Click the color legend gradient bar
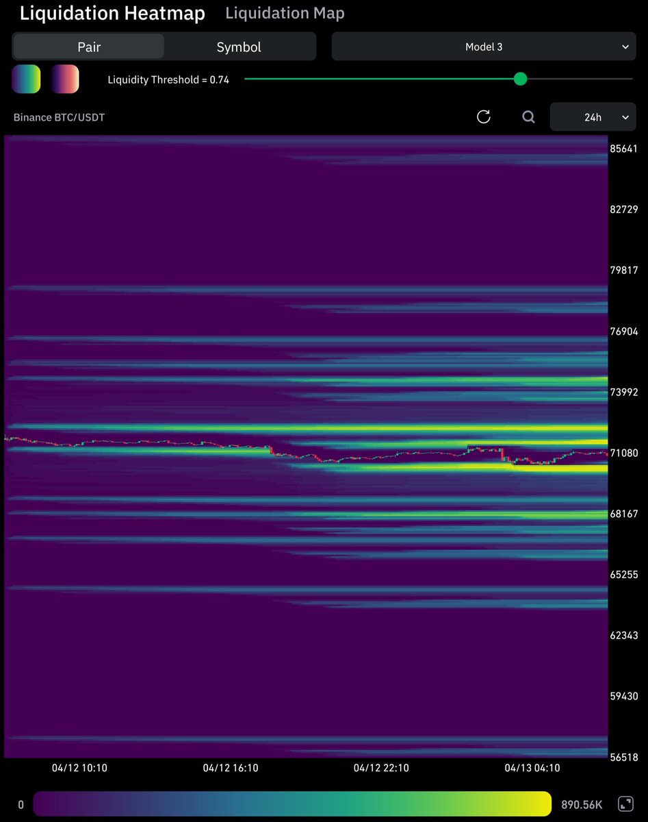Screen dimensions: 648x822 click(x=292, y=804)
